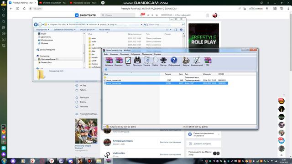The image size is (292, 164).
Task: Open Добавить в библиотеку dropdown in Explorer
Action: [65, 30]
